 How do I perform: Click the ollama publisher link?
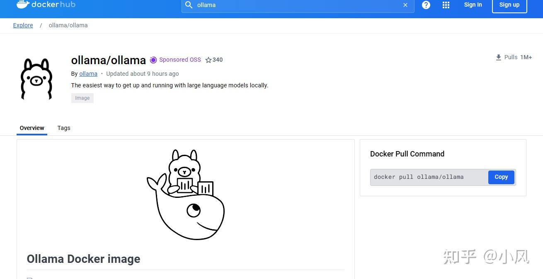pyautogui.click(x=88, y=74)
